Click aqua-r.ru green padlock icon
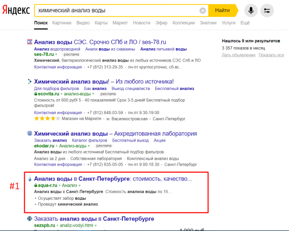289x231 pixels. pyautogui.click(x=36, y=185)
